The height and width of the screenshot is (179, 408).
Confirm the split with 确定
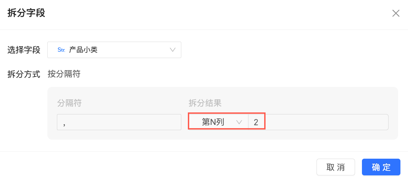pyautogui.click(x=381, y=167)
